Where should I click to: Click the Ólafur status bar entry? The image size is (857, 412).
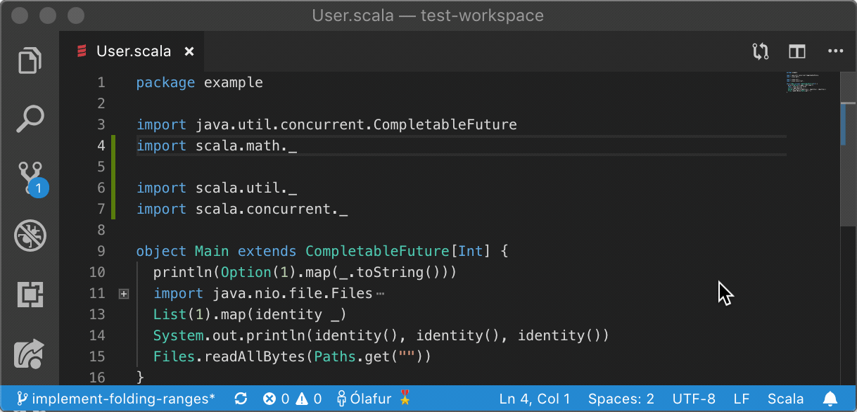374,399
